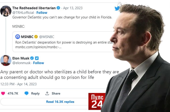Click the MSNBC peacock logo icon
The height and width of the screenshot is (112, 170).
(x=18, y=37)
